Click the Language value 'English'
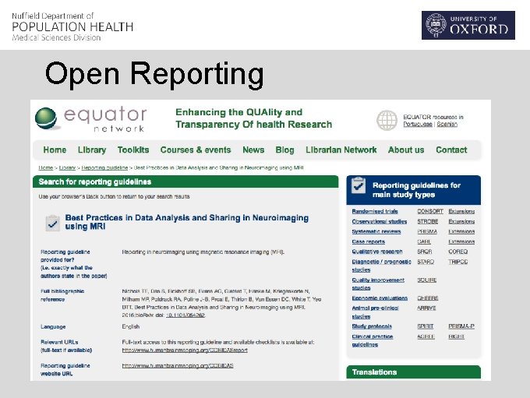 coord(130,326)
